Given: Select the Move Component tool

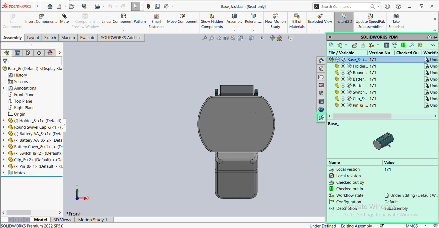Looking at the screenshot, I should click(x=182, y=20).
